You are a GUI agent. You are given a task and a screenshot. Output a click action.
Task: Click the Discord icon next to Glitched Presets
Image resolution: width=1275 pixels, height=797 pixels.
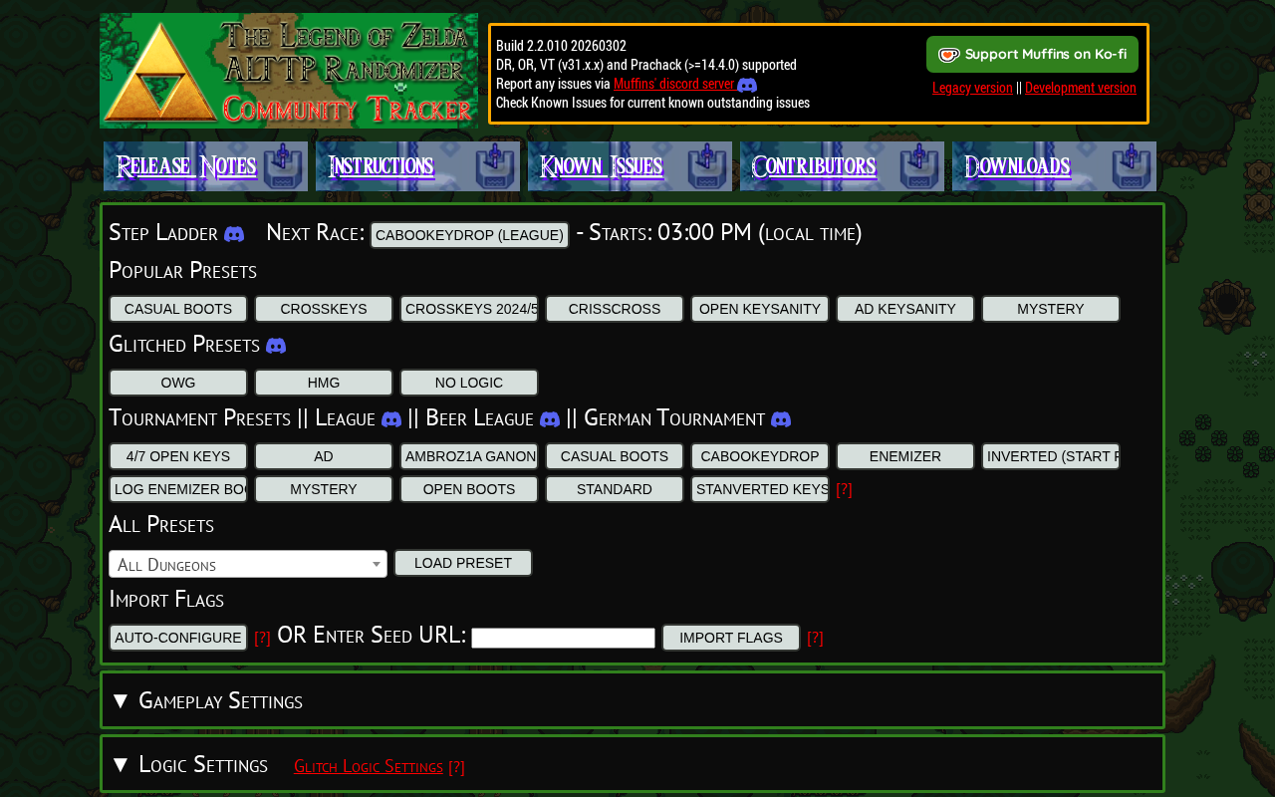[276, 346]
